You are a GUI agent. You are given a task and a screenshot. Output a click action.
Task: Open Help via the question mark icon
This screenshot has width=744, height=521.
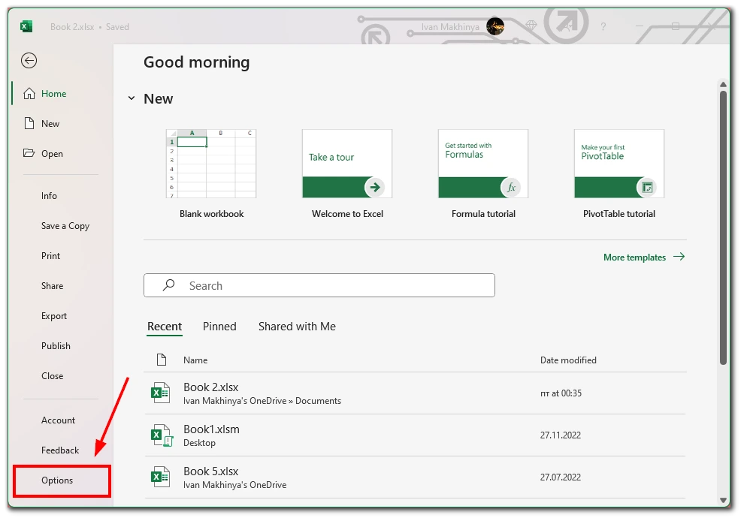[603, 26]
